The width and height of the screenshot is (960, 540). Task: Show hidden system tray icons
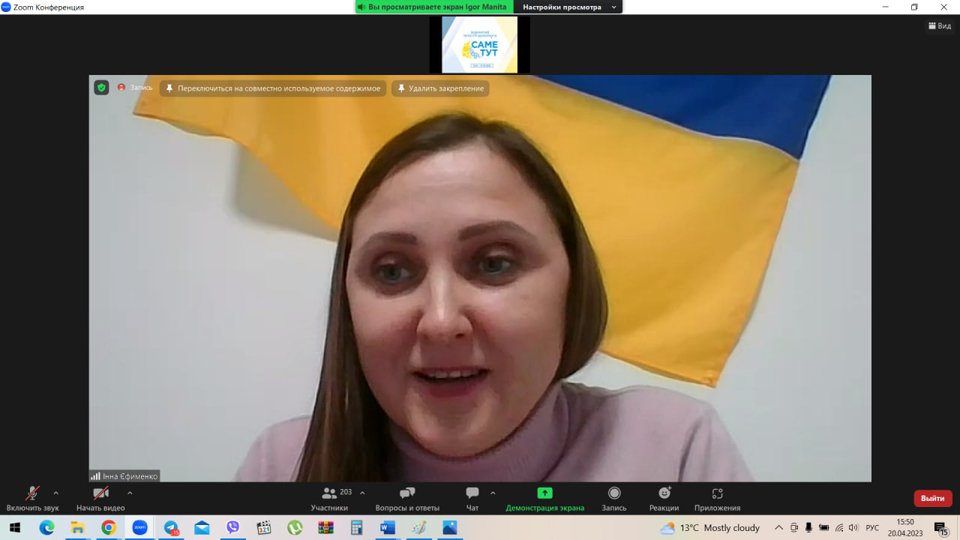click(x=778, y=528)
